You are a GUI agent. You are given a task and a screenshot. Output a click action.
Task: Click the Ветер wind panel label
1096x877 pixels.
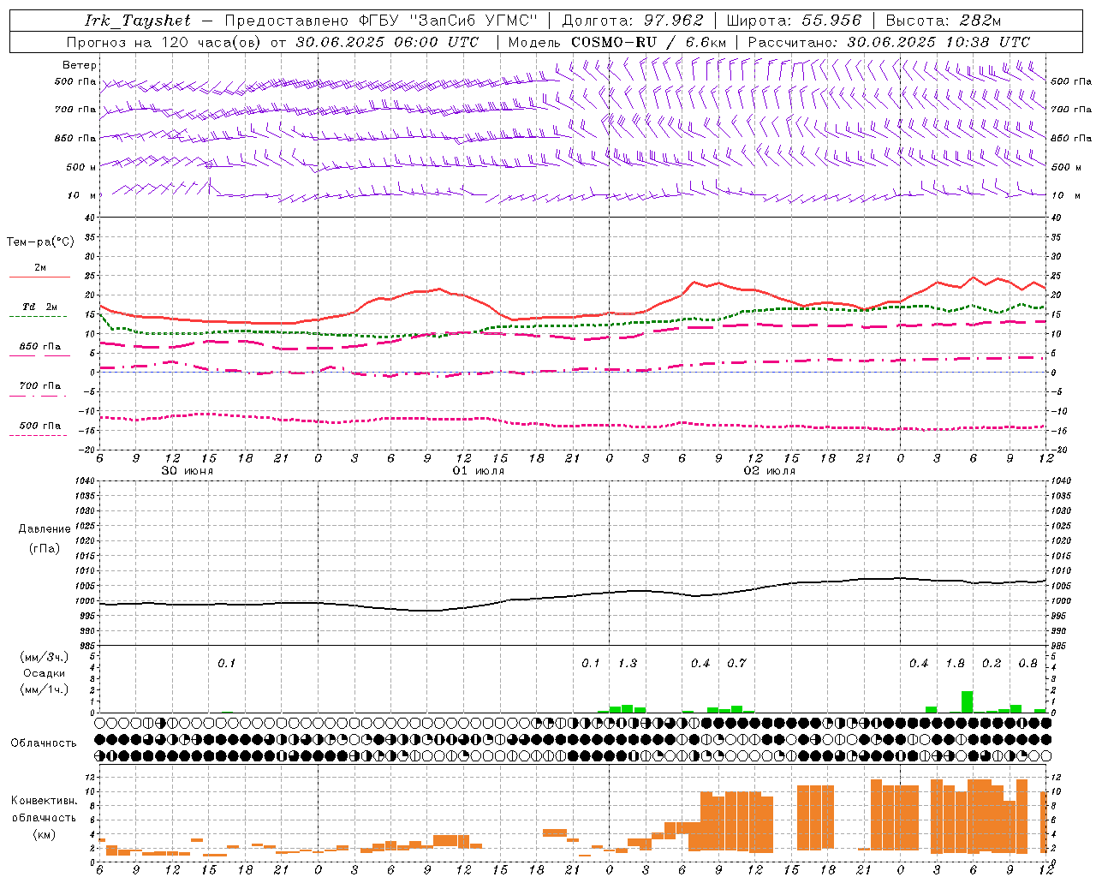(80, 65)
